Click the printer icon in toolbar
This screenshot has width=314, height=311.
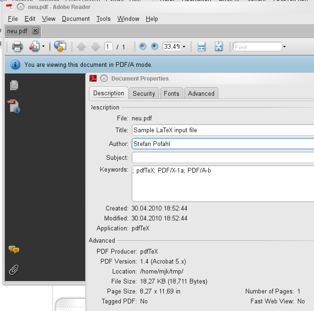[x=17, y=46]
